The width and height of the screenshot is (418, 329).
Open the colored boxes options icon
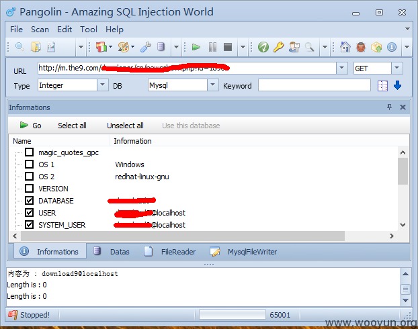coord(101,47)
